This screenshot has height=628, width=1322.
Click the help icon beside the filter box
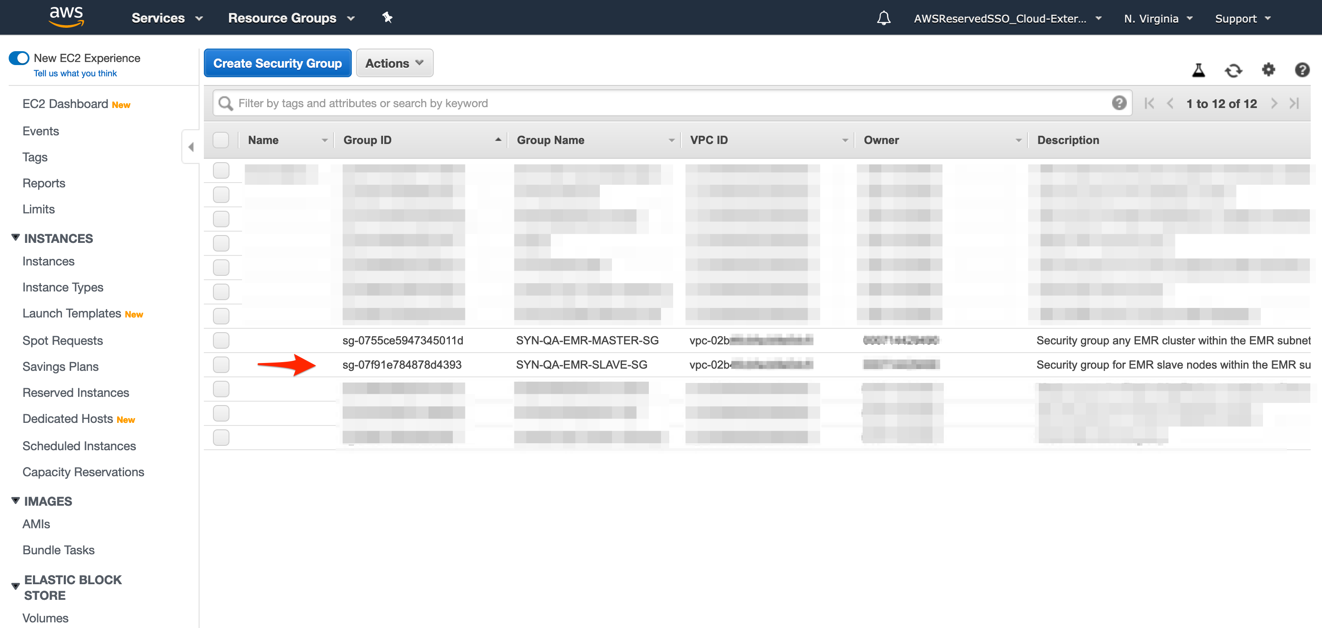pos(1119,103)
